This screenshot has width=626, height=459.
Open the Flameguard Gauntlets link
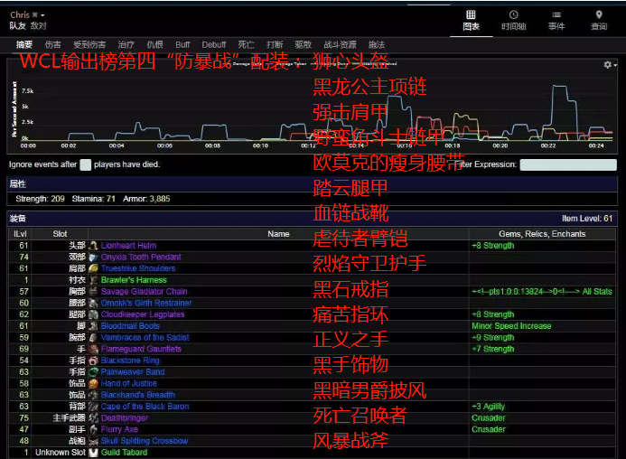pos(141,349)
